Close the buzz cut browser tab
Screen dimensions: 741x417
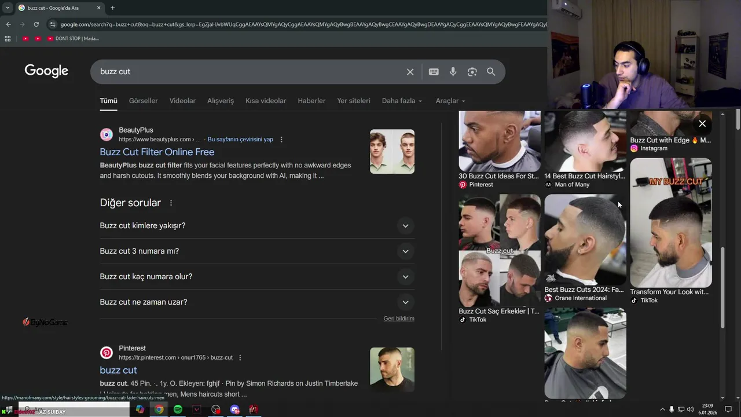pos(98,8)
